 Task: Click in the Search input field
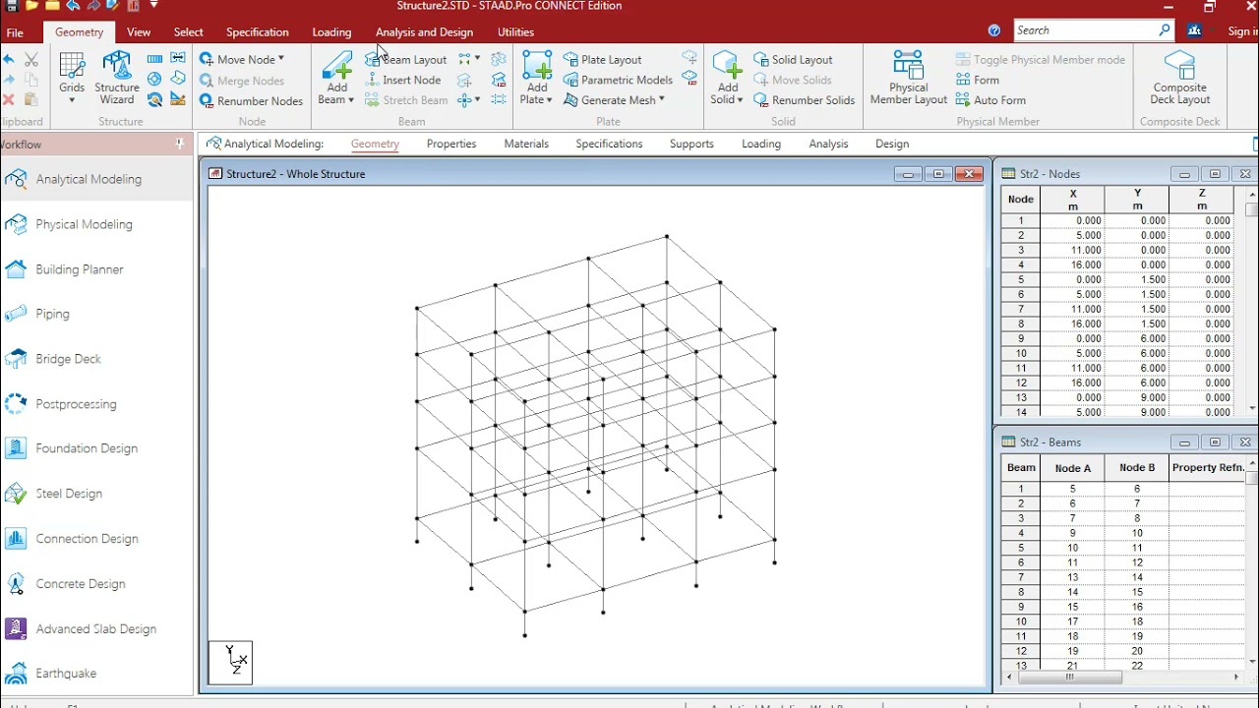[1086, 30]
